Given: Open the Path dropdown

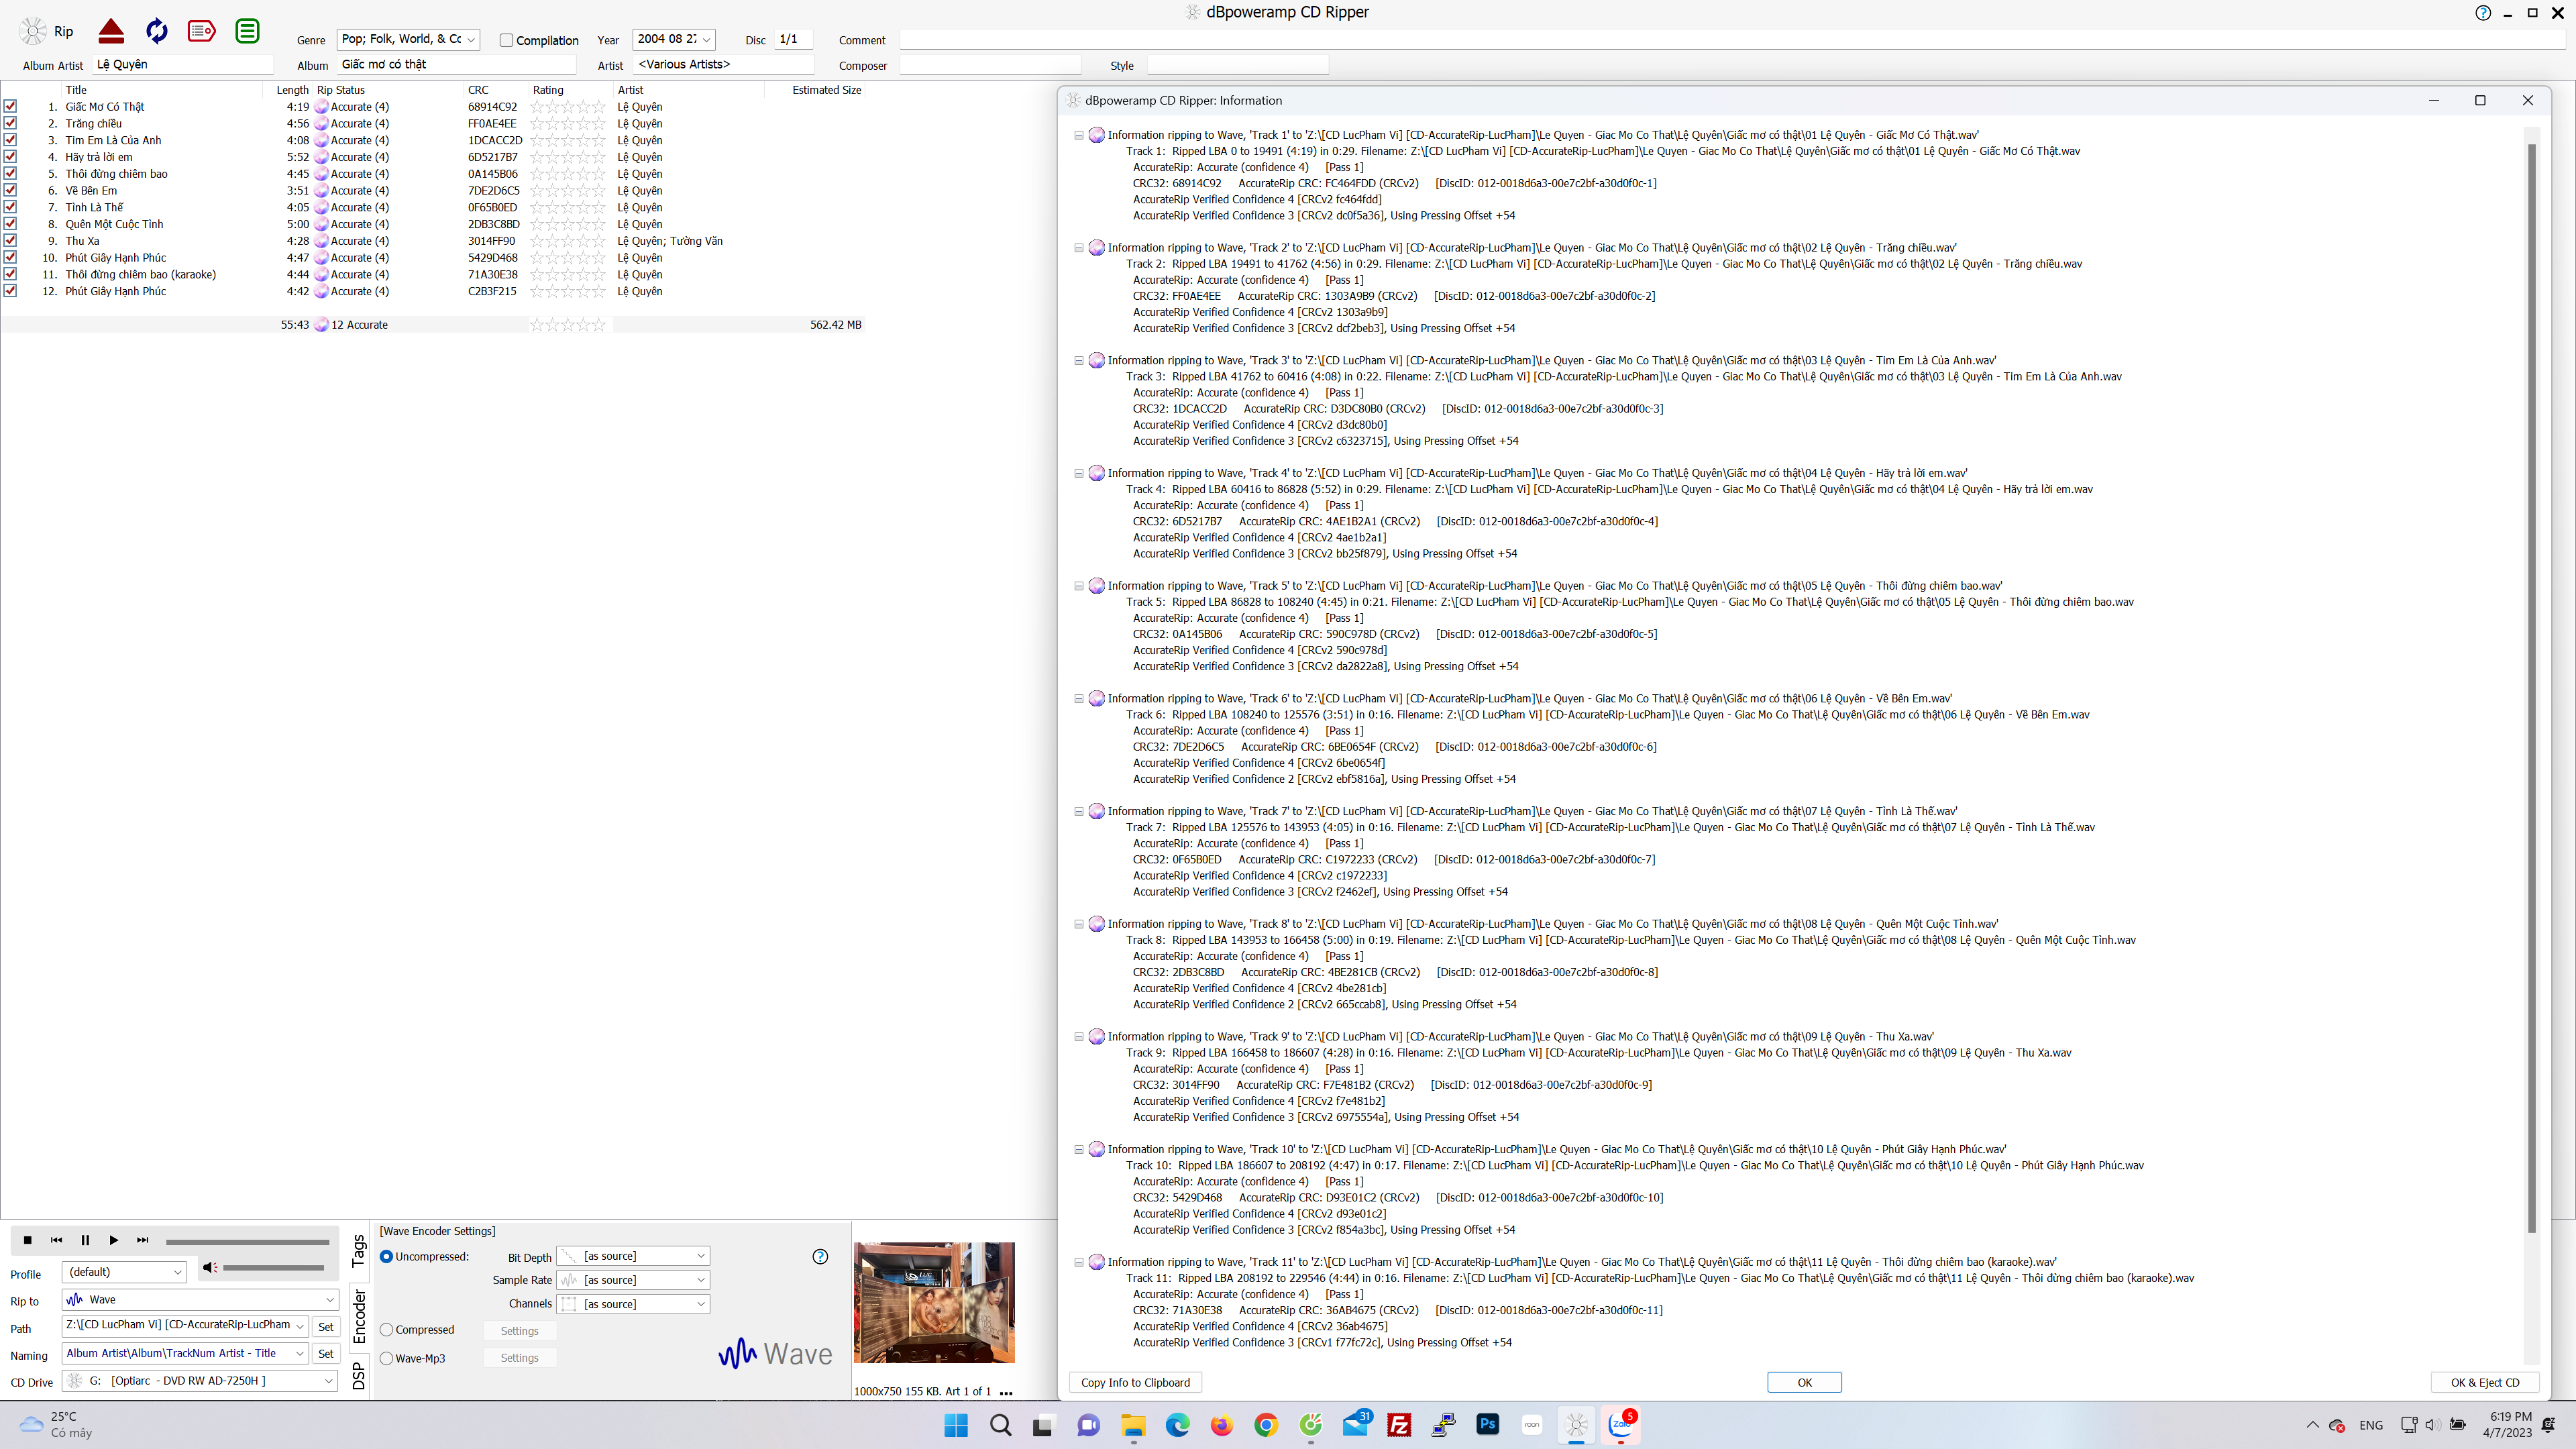Looking at the screenshot, I should point(299,1326).
